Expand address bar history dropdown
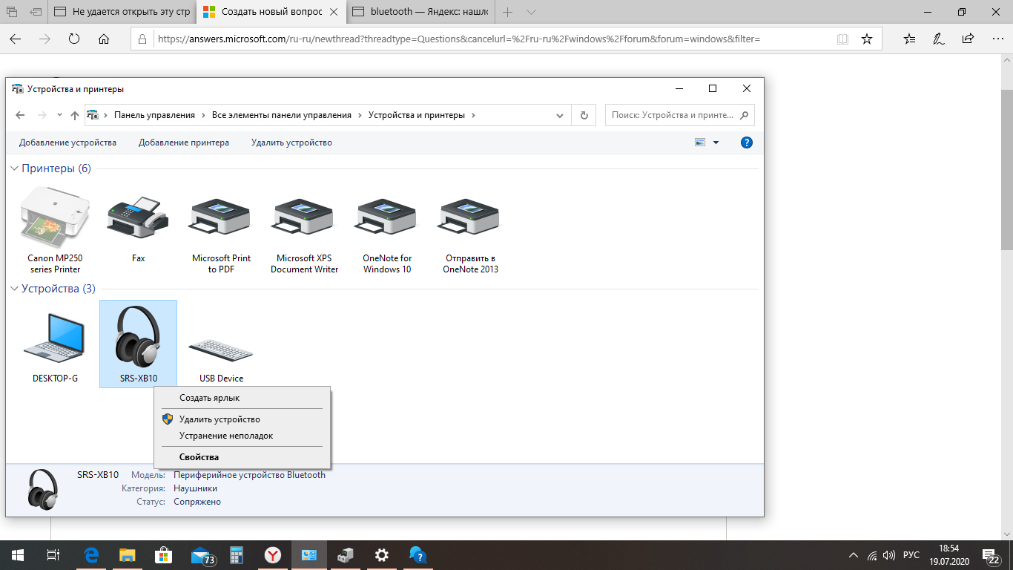Screen dimensions: 1013x570 pos(560,115)
